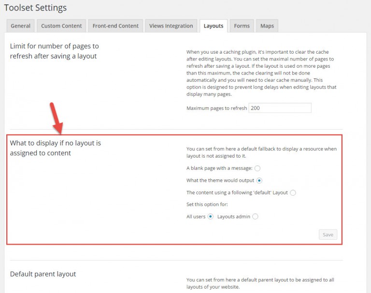371x293 pixels.
Task: Choose the Layouts admin radio button
Action: (256, 217)
